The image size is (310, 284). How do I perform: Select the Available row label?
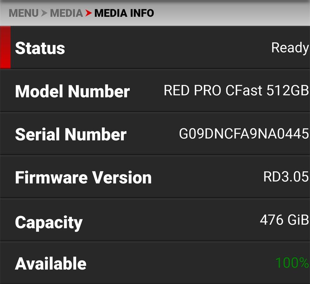51,264
